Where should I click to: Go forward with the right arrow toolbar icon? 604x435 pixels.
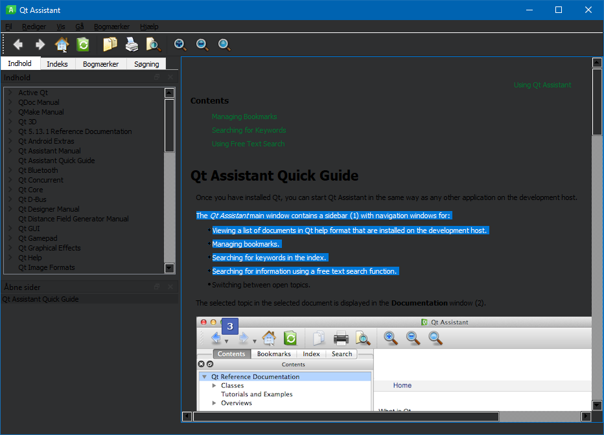point(40,45)
